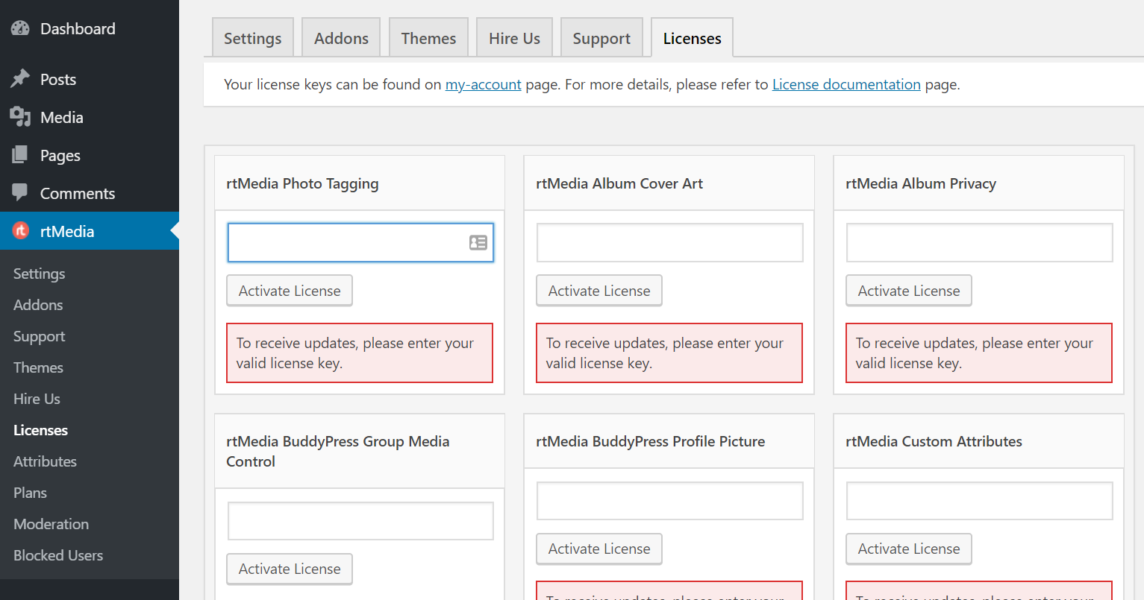Switch to the Themes tab
The image size is (1144, 600).
(x=428, y=37)
